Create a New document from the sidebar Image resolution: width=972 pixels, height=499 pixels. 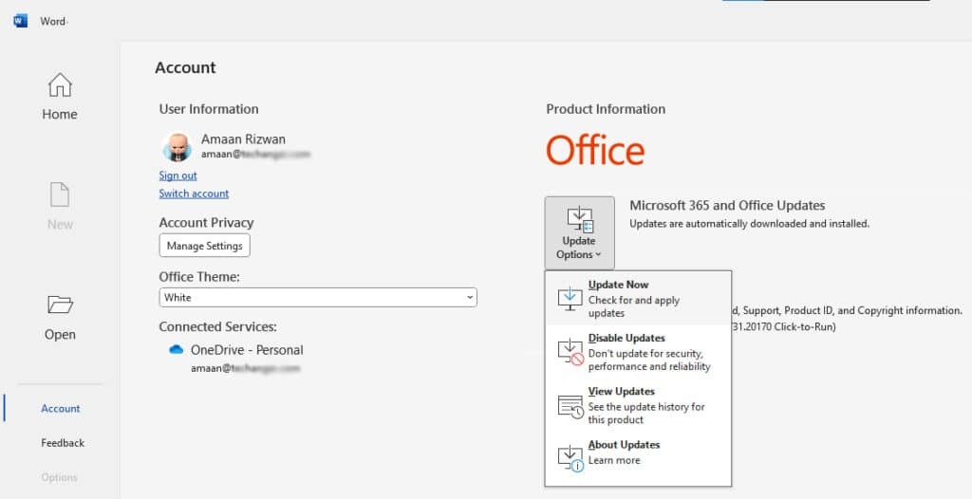click(60, 207)
